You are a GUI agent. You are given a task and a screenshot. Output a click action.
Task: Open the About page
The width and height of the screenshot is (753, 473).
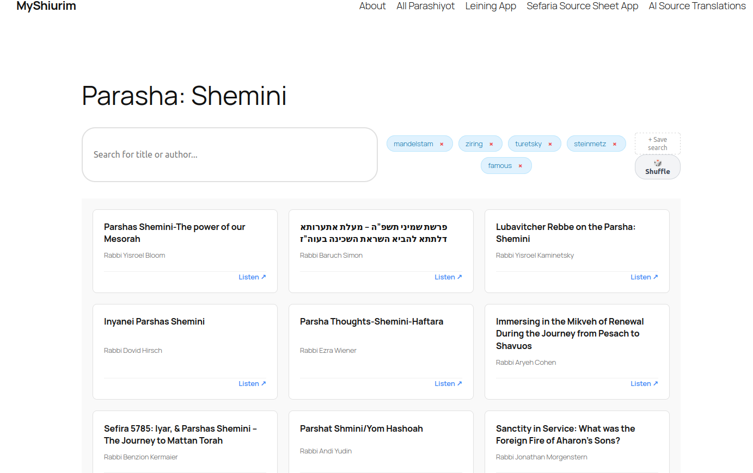pyautogui.click(x=372, y=6)
